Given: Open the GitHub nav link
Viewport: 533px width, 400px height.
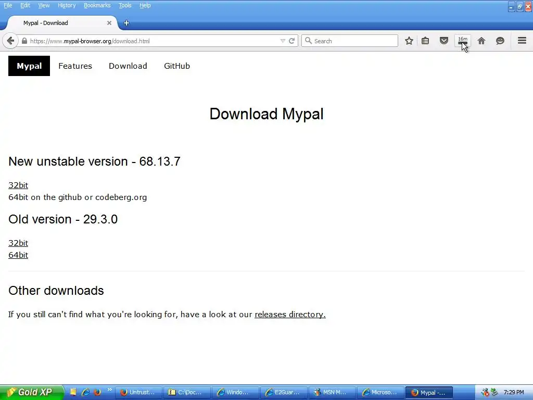Looking at the screenshot, I should (177, 66).
